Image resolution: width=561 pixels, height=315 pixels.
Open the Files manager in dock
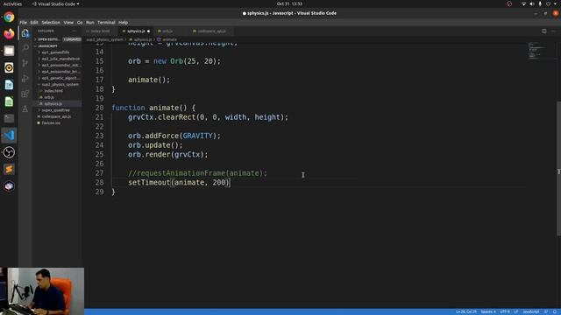point(9,51)
